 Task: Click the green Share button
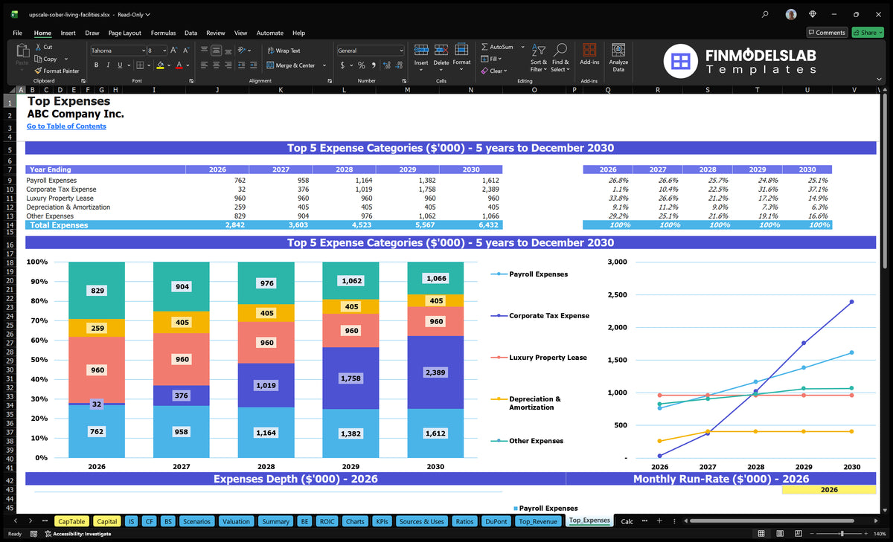[x=868, y=33]
